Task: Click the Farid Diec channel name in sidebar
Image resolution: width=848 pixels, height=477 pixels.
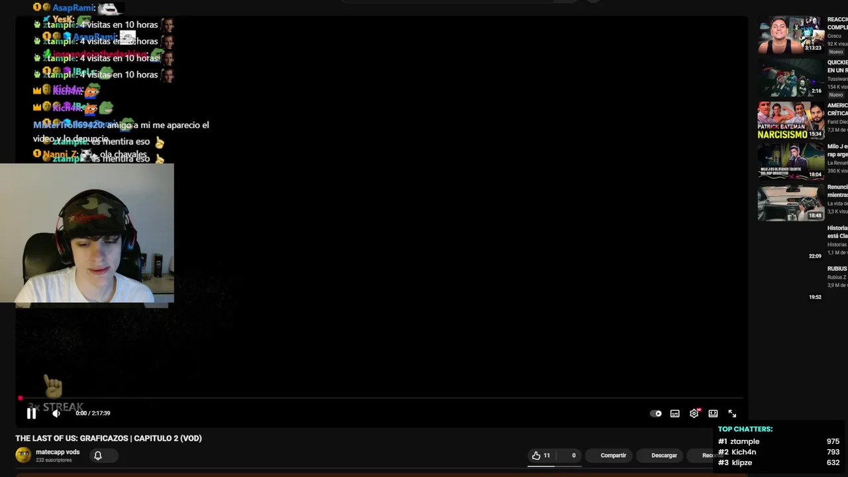Action: coord(837,122)
